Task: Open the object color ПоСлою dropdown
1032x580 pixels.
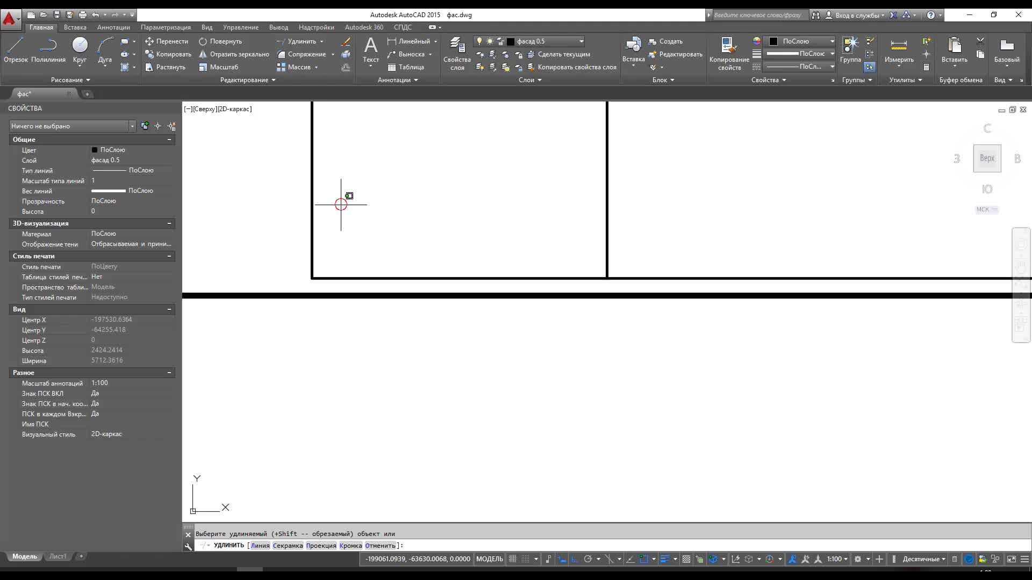Action: tap(800, 41)
